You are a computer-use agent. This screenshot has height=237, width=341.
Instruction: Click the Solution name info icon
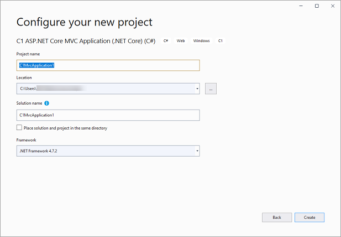[x=47, y=103]
